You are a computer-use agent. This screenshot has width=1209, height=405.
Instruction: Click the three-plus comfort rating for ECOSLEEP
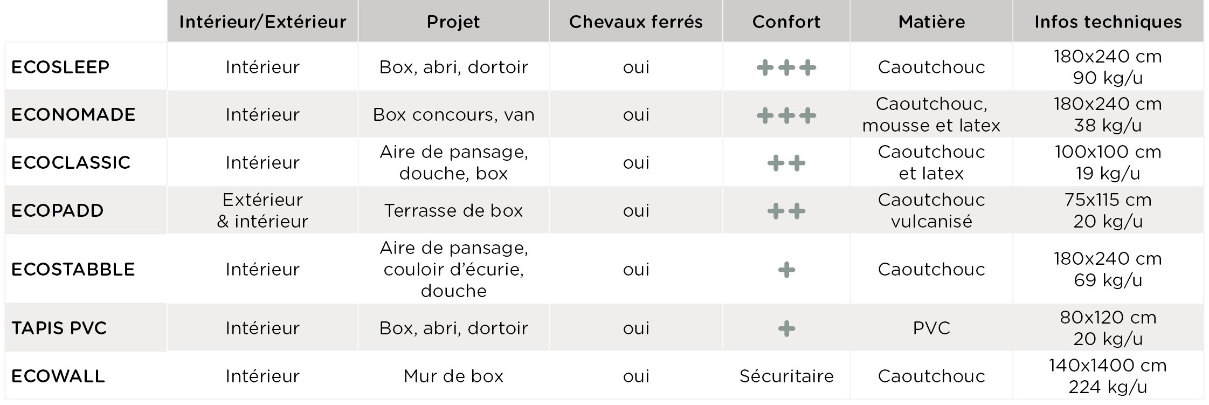786,67
